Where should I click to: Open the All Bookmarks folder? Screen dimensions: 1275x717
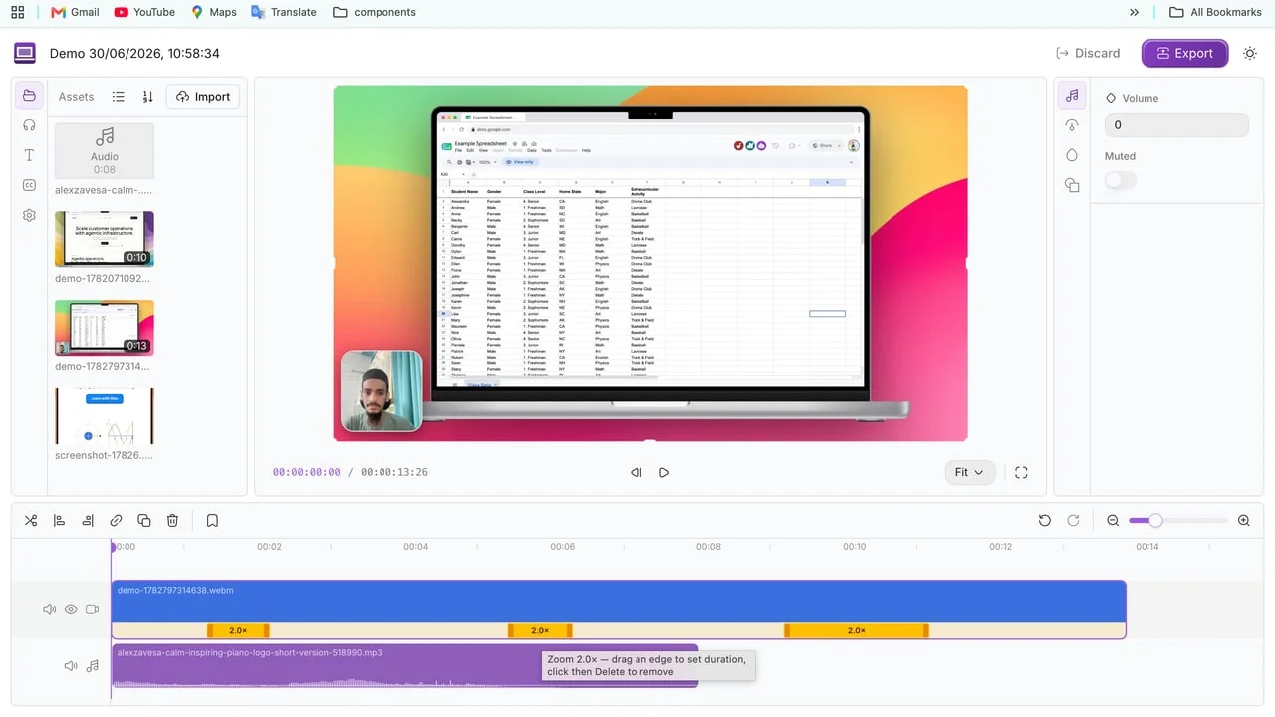(1216, 12)
